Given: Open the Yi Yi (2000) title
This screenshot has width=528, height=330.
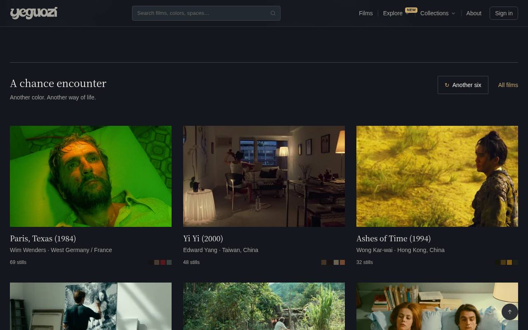Looking at the screenshot, I should pyautogui.click(x=203, y=238).
